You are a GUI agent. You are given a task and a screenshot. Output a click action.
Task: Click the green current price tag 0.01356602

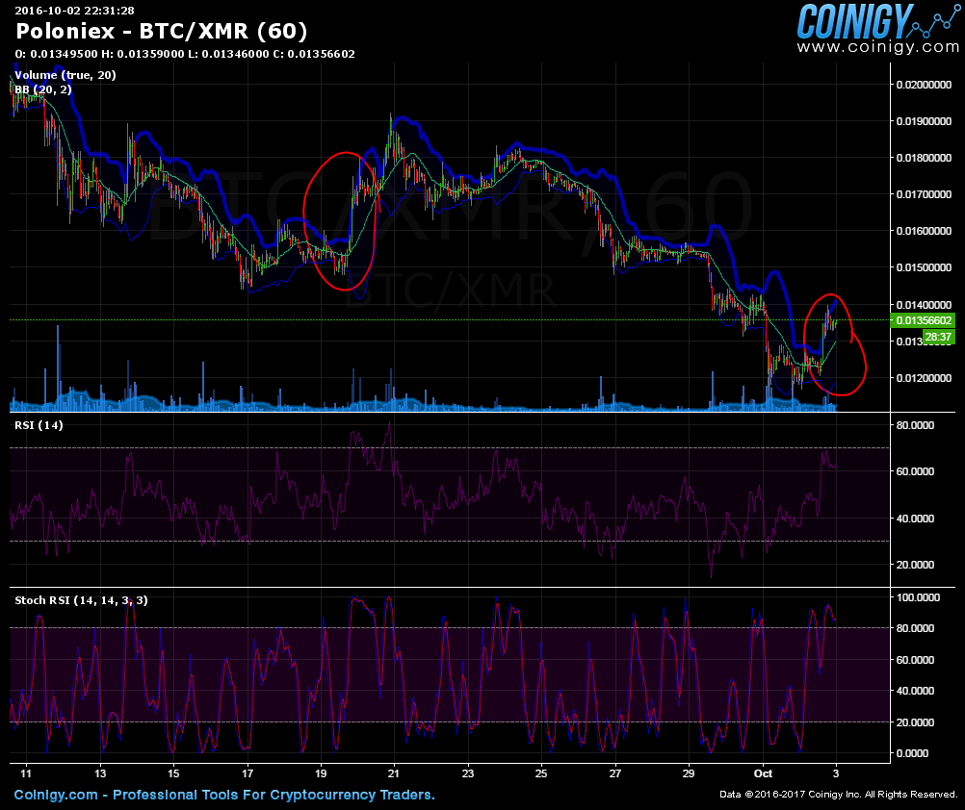coord(924,320)
